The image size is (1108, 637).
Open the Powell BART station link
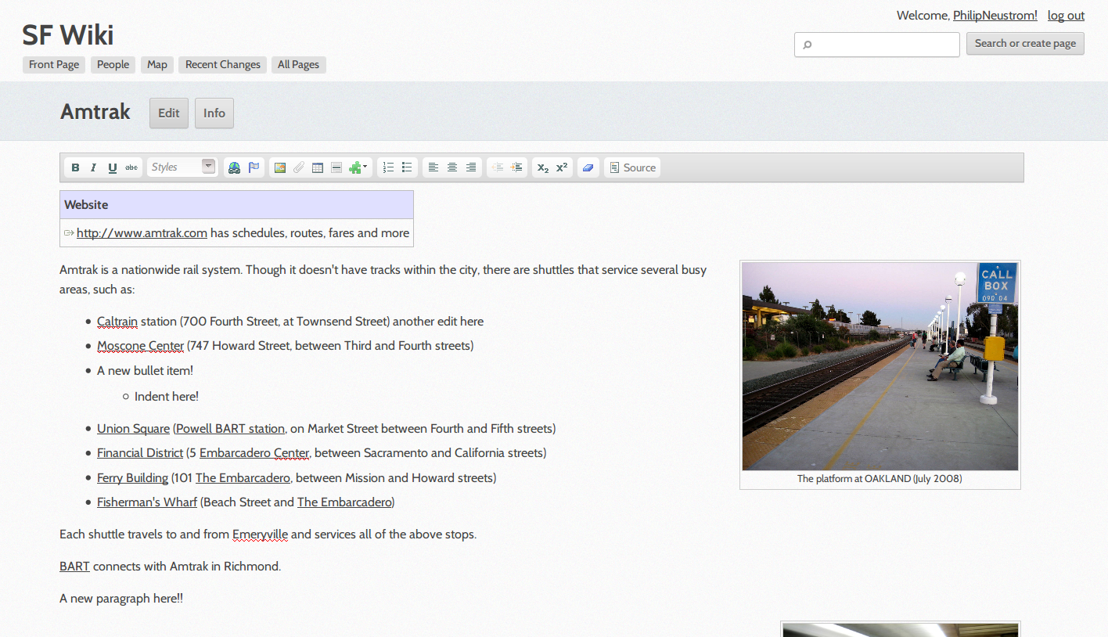coord(231,429)
